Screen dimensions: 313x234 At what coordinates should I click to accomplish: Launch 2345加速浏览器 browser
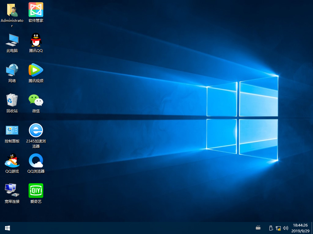coord(36,132)
